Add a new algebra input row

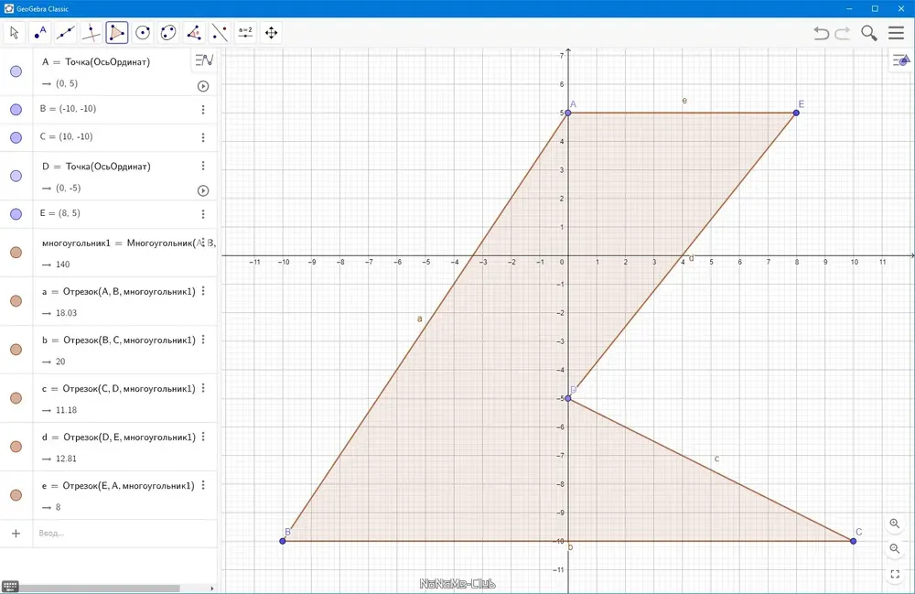[x=16, y=534]
